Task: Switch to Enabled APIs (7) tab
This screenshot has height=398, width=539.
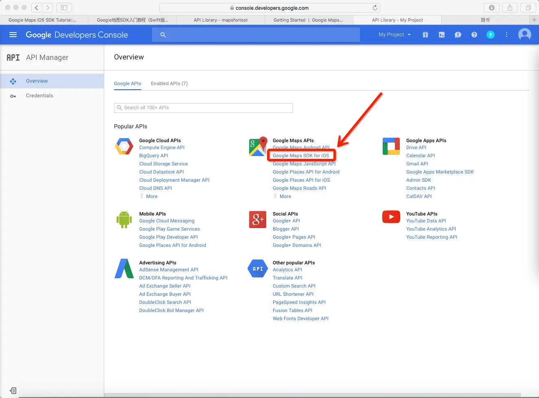Action: point(169,84)
